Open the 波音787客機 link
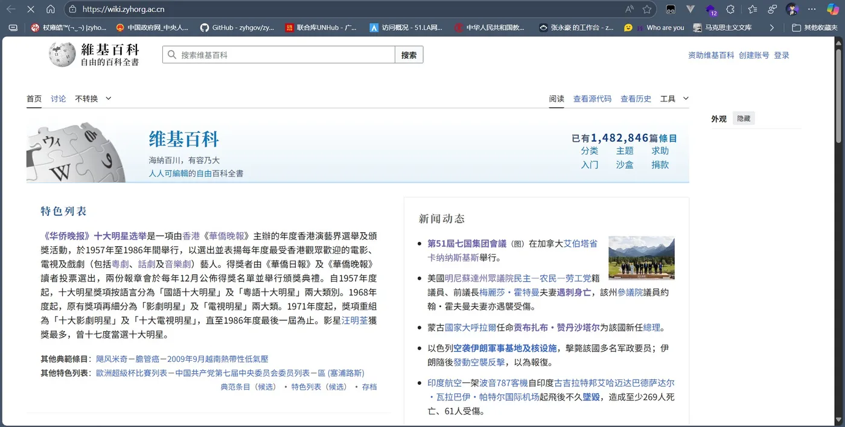Screen dimensions: 845x427 click(504, 383)
